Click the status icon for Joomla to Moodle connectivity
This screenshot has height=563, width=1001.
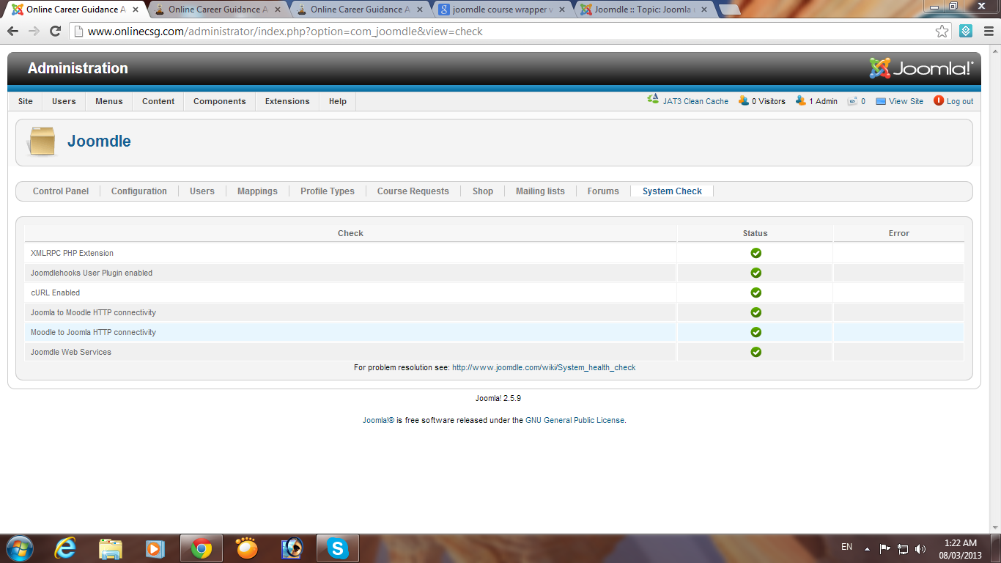[756, 312]
